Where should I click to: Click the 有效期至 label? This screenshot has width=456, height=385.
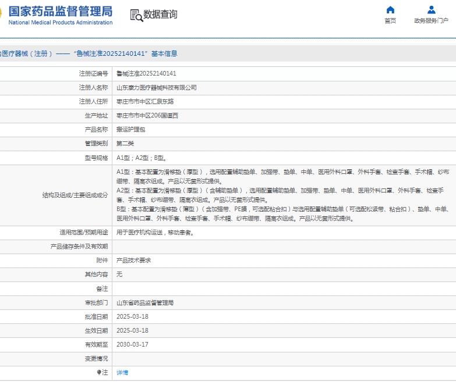pyautogui.click(x=96, y=345)
